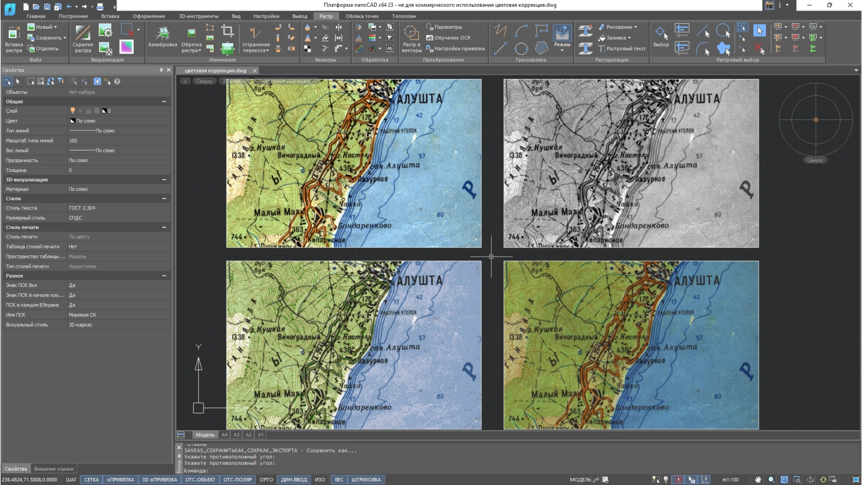Screen dimensions: 862x485
Task: Disable ДИН-ВВОД in status bar
Action: coord(293,479)
